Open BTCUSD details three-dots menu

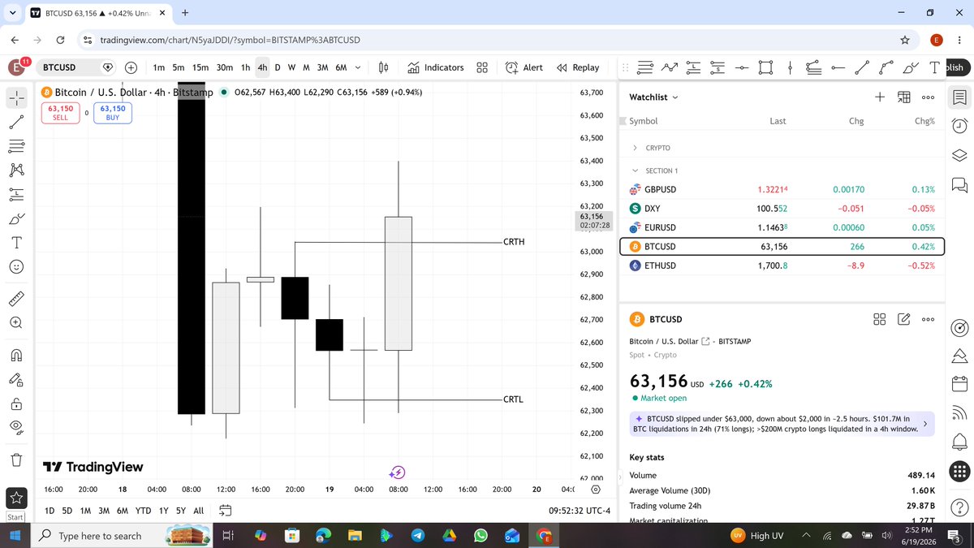pos(928,319)
